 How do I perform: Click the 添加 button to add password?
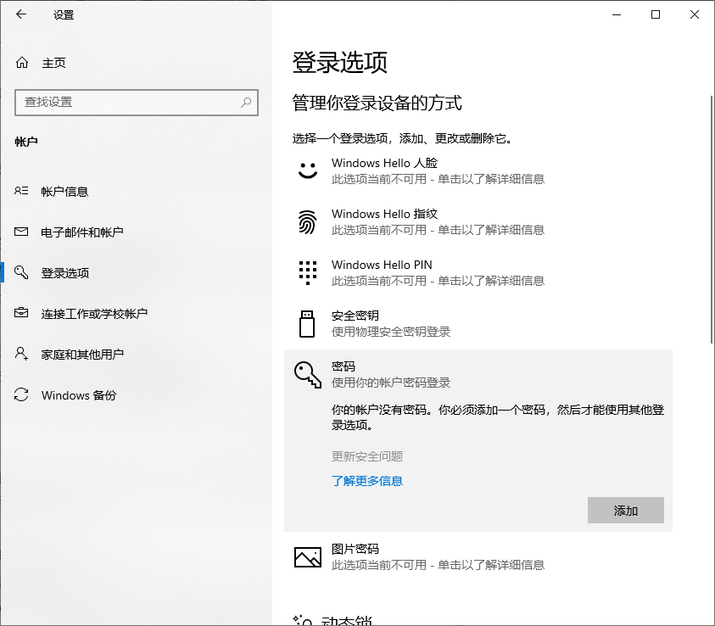point(625,510)
